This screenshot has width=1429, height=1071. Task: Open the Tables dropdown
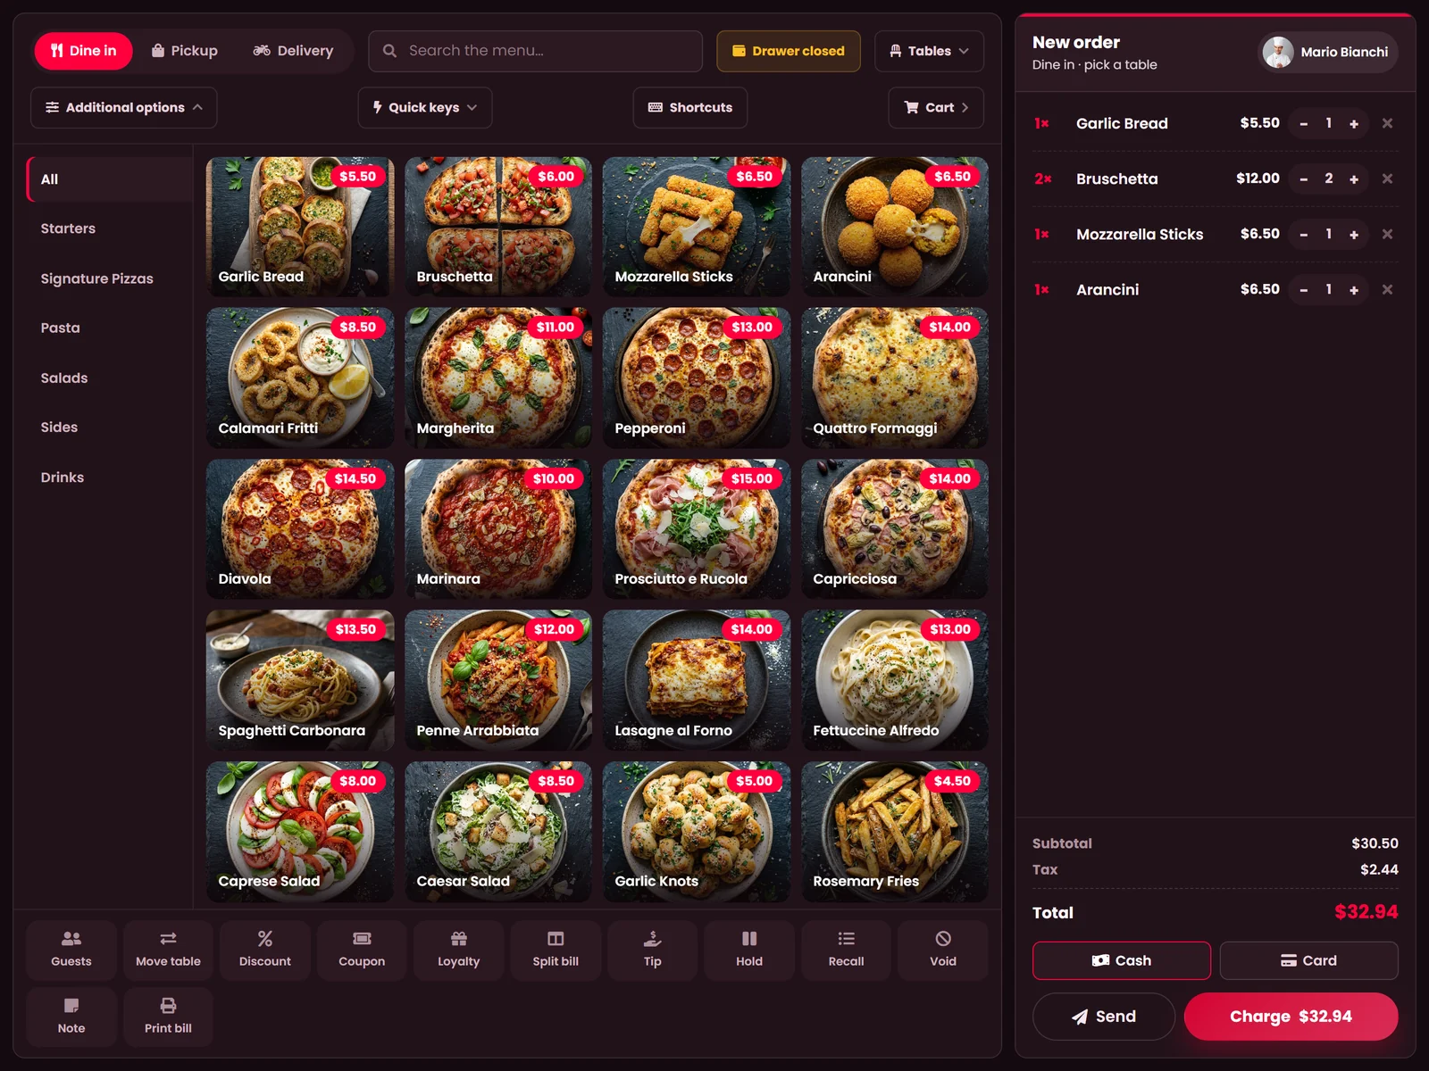[x=929, y=51]
